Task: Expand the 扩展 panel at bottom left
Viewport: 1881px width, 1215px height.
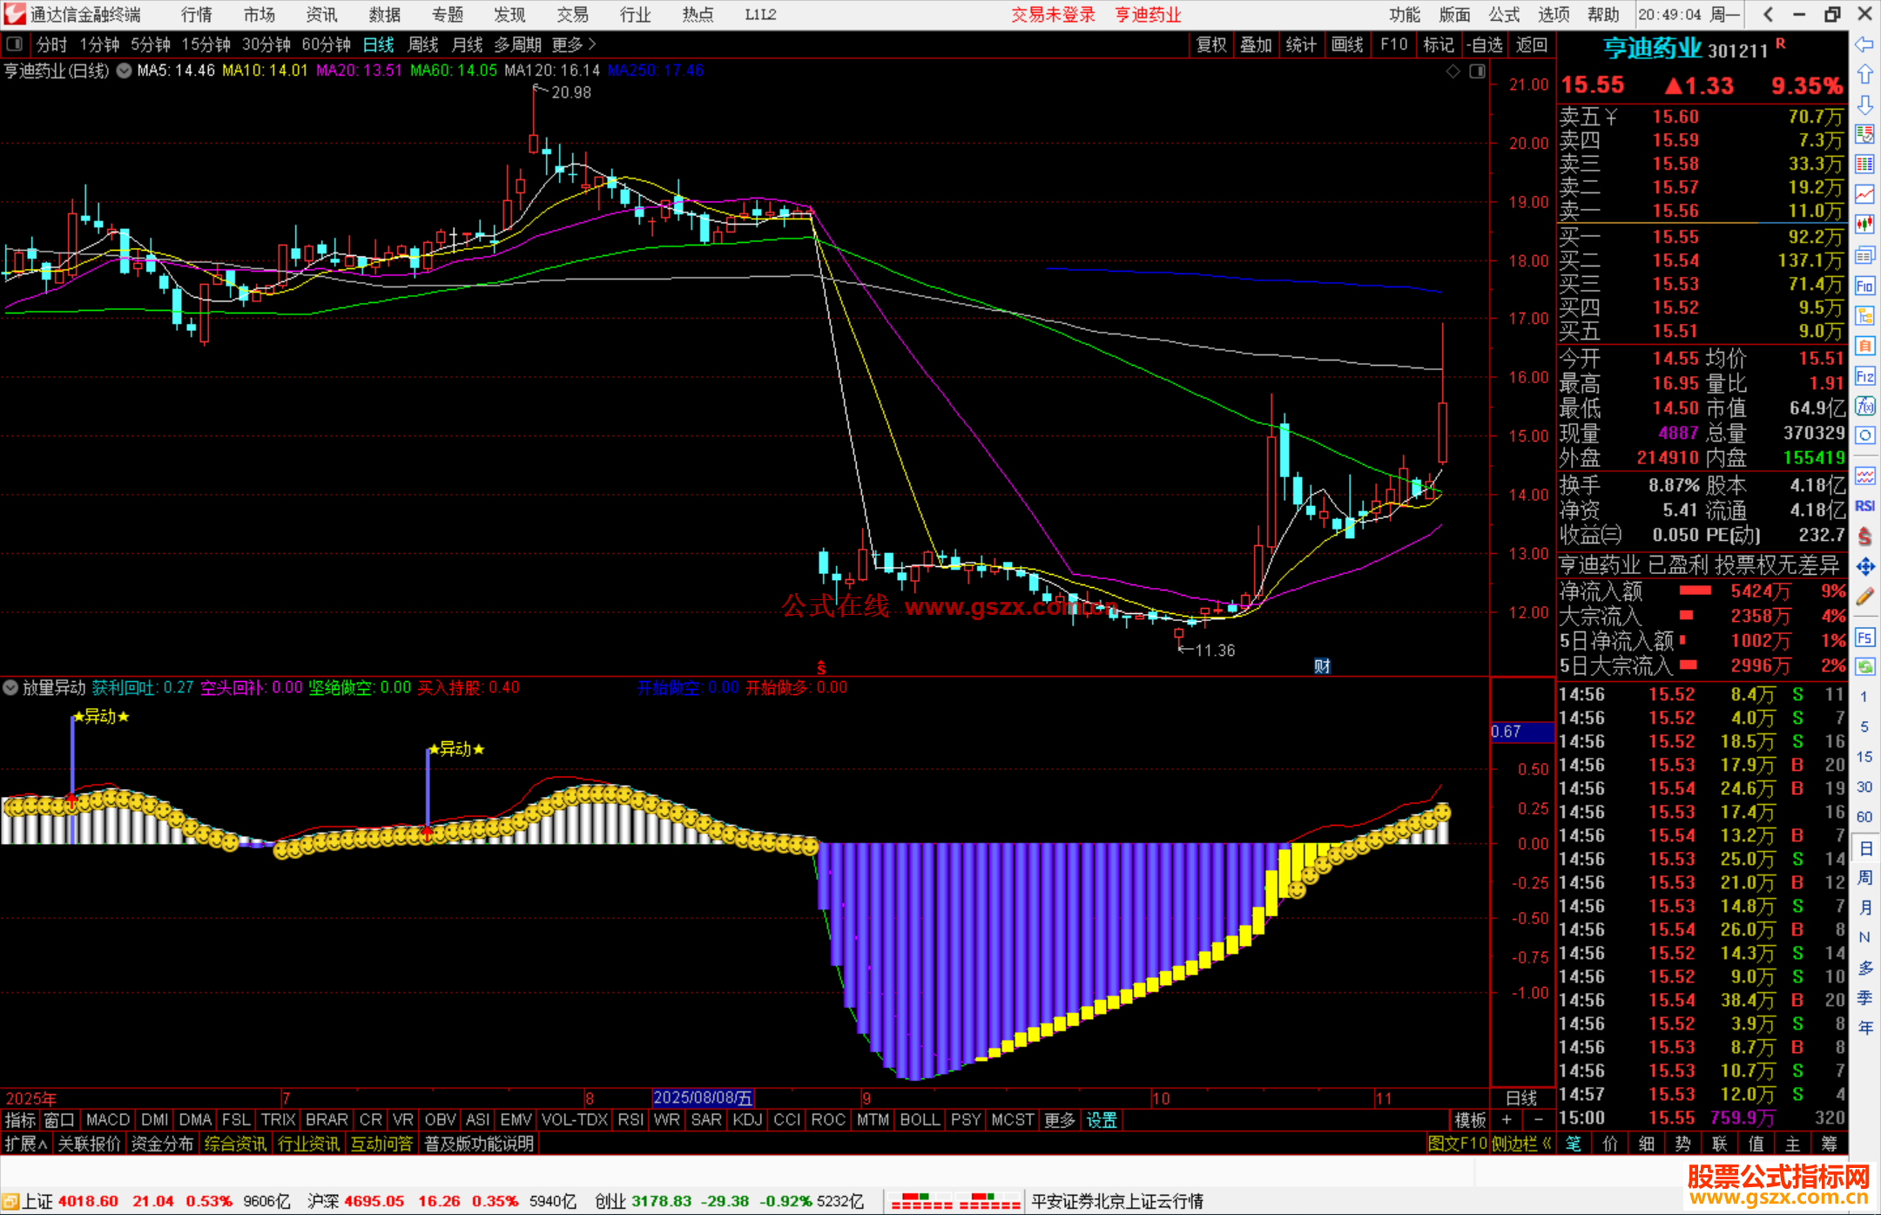Action: 25,1144
